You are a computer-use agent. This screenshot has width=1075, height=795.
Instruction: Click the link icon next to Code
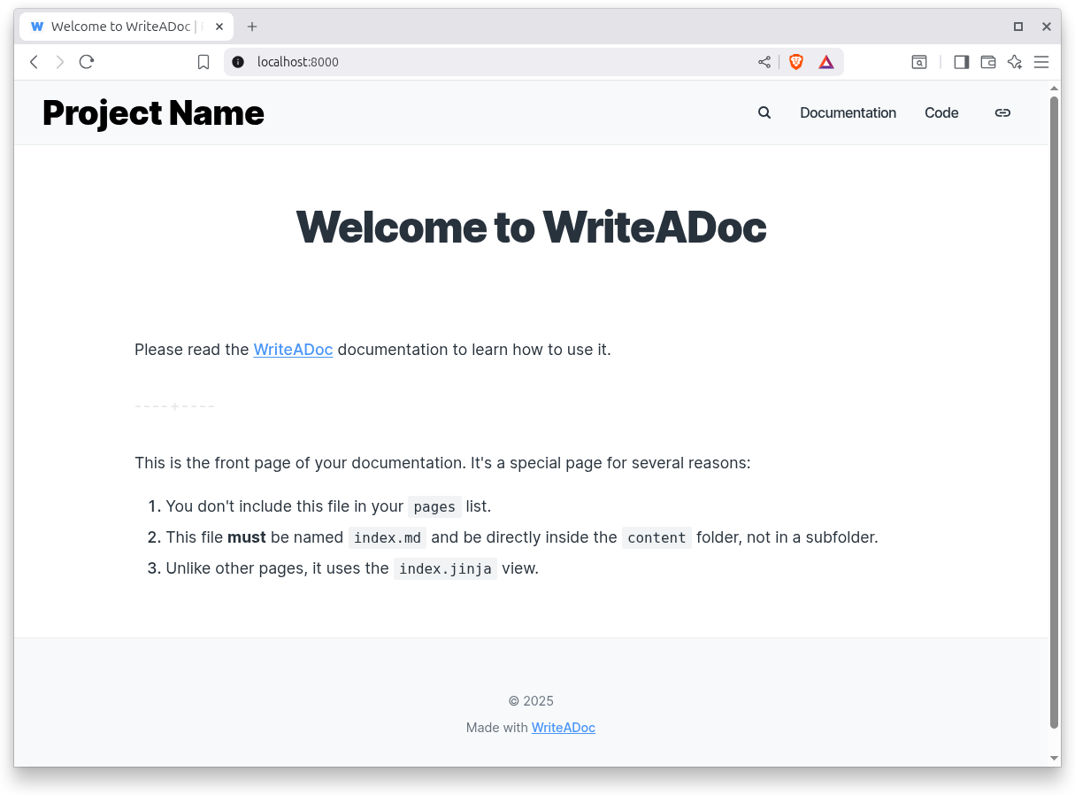[1002, 112]
